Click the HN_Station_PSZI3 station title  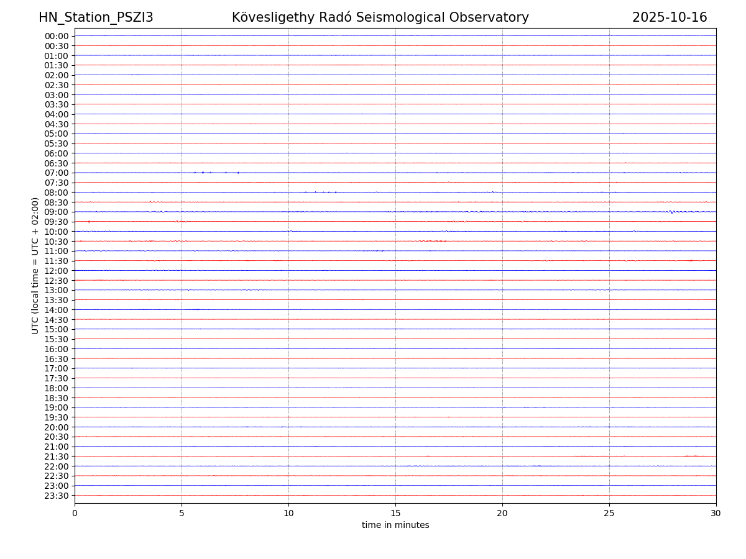[x=96, y=17]
